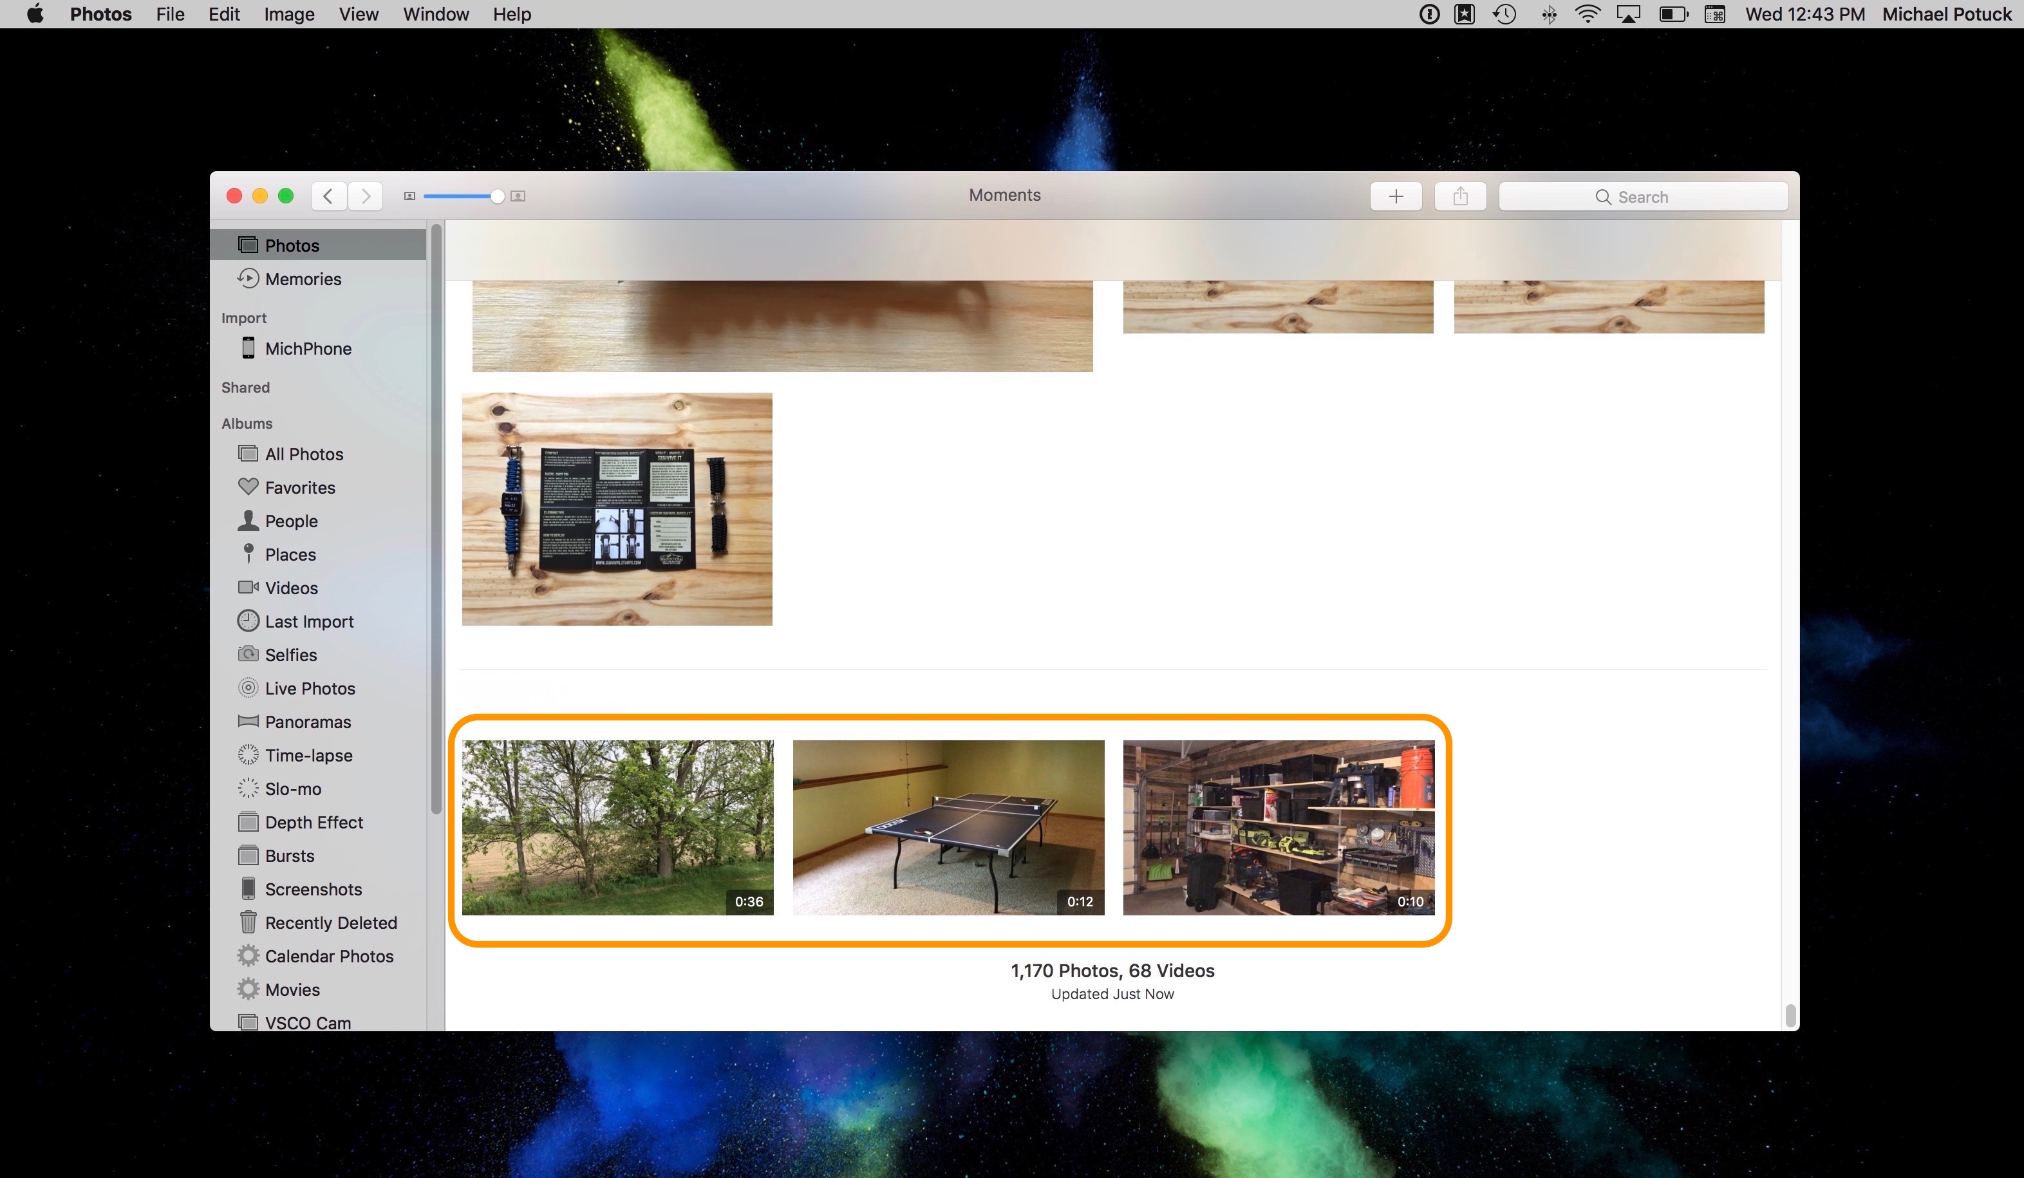The height and width of the screenshot is (1178, 2024).
Task: Select the ping pong table video
Action: (x=948, y=827)
